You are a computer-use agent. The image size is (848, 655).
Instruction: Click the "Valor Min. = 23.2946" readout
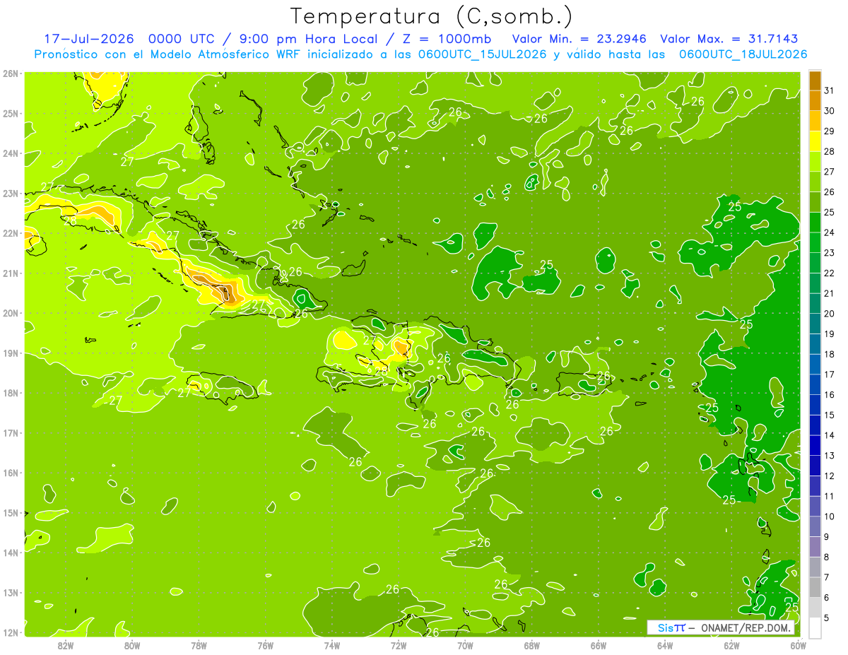[x=579, y=39]
